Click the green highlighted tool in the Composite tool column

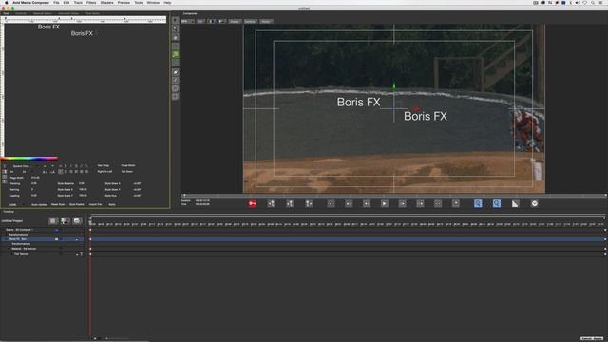point(175,54)
